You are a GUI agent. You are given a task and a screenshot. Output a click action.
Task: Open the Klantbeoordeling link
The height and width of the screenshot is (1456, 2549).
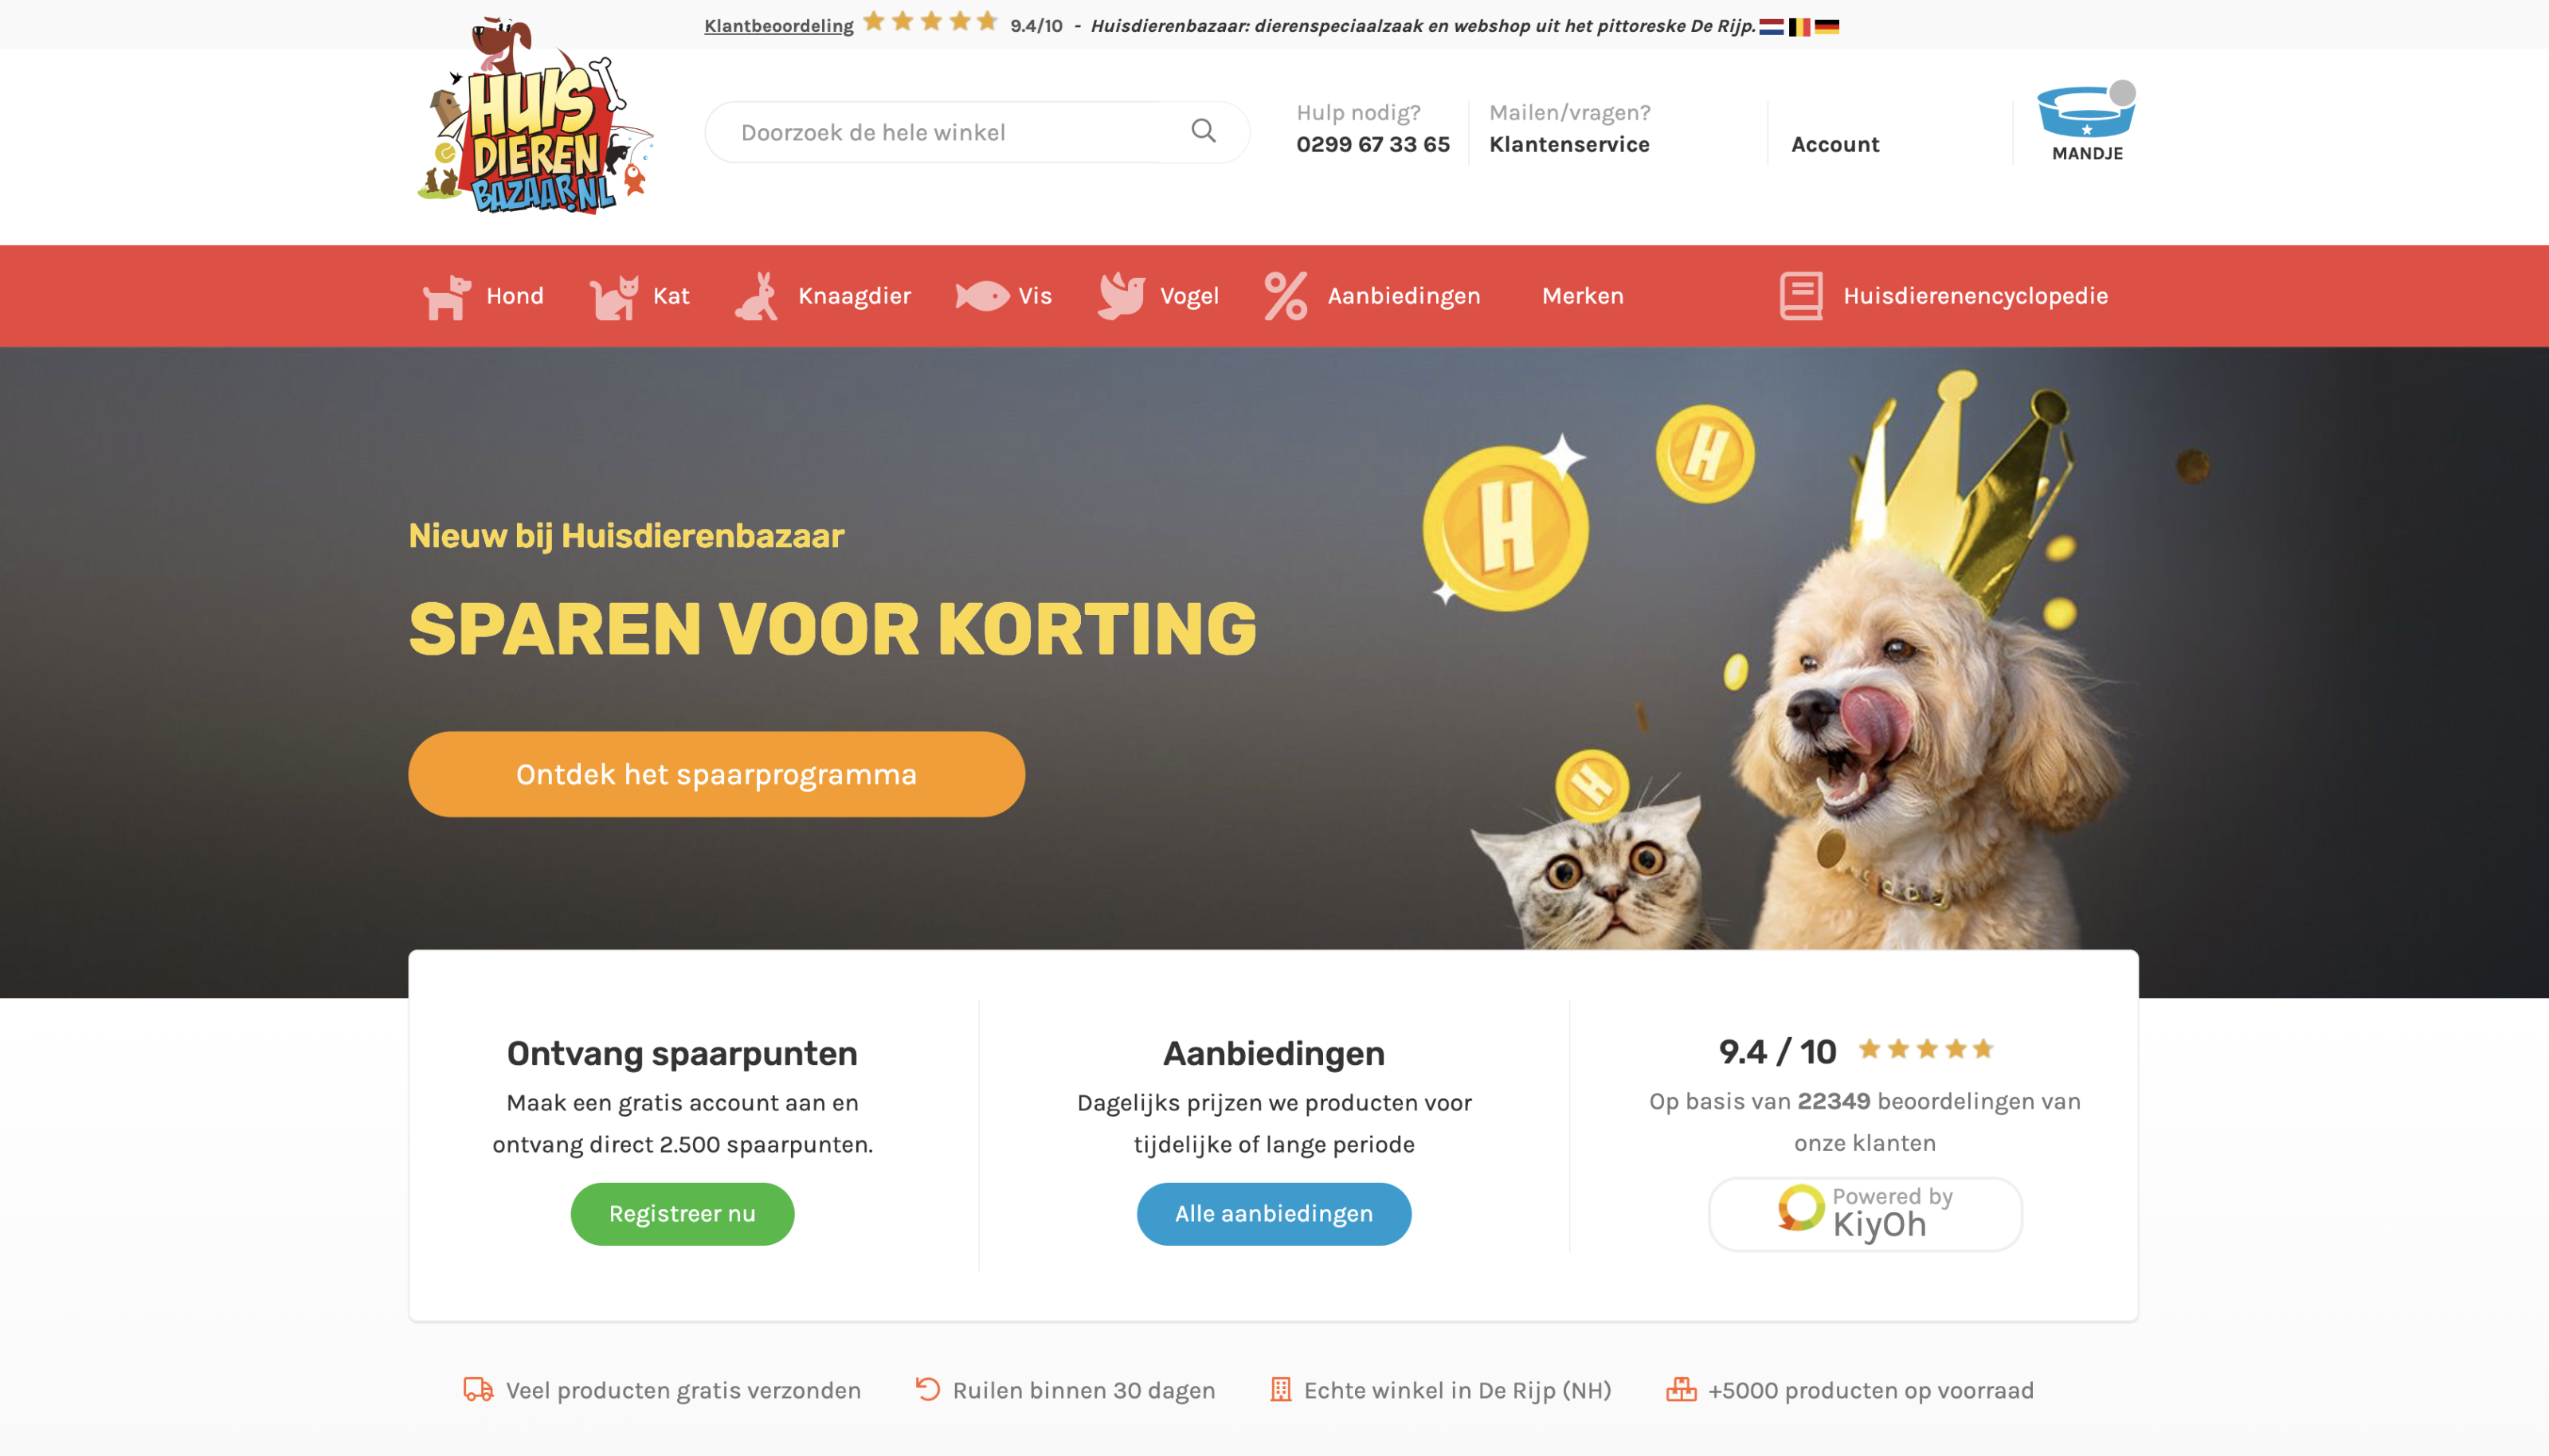[778, 26]
